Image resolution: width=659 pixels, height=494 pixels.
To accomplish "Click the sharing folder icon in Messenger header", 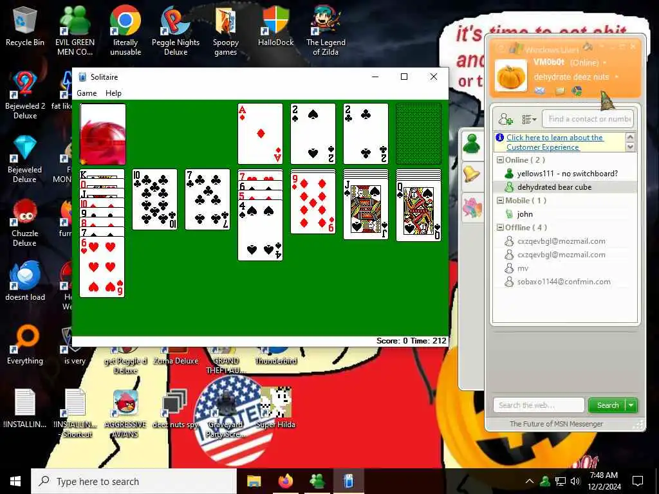I will point(560,91).
